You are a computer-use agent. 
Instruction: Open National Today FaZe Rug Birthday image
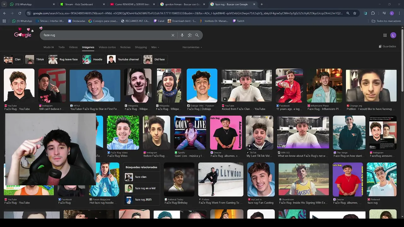179,179
